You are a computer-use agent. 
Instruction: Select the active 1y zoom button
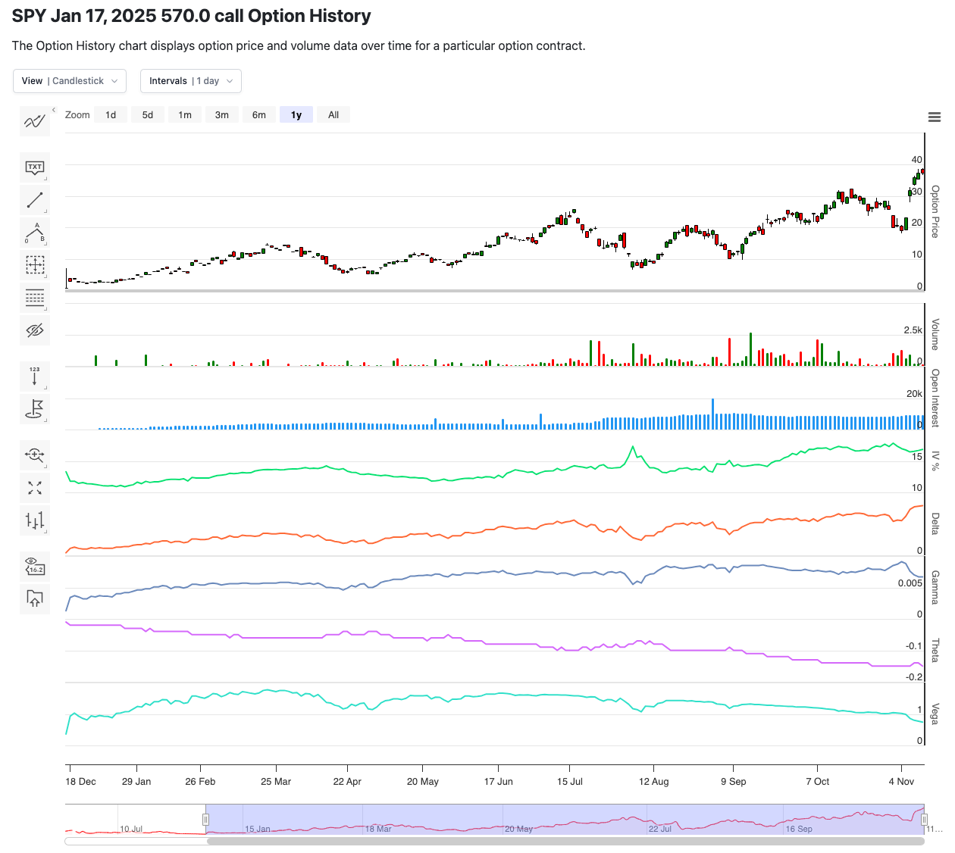[296, 115]
